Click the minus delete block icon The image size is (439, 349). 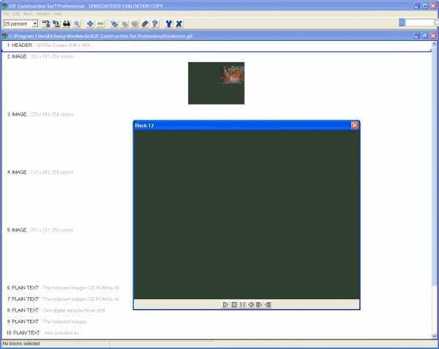100,24
